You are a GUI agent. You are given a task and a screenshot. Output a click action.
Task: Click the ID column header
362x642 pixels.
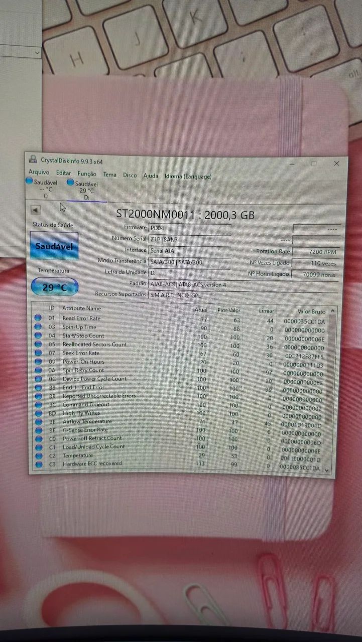pyautogui.click(x=51, y=307)
